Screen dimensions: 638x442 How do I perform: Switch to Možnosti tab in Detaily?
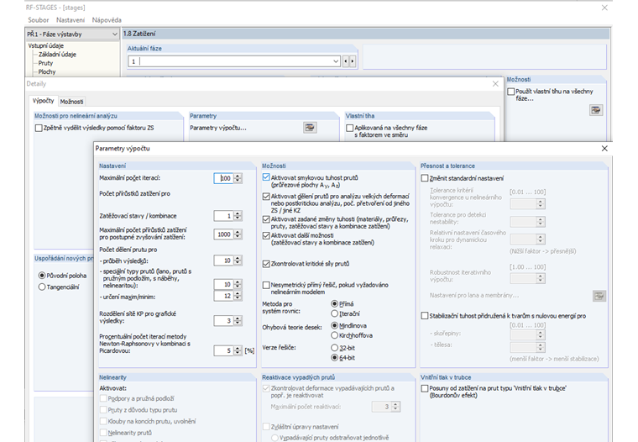[x=71, y=102]
